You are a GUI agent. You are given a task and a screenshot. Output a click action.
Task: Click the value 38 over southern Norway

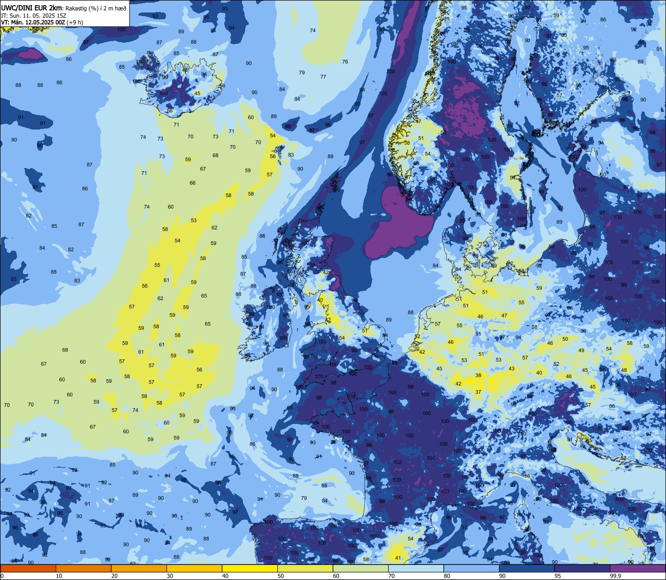(x=407, y=143)
